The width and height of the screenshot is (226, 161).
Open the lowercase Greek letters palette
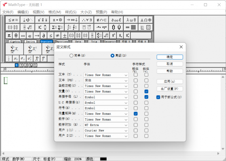point(131,20)
